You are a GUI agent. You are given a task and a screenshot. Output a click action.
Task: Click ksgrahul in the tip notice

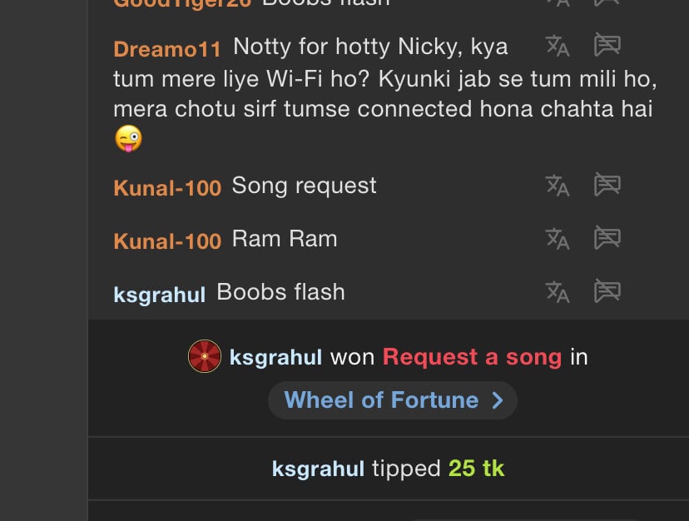tap(318, 469)
